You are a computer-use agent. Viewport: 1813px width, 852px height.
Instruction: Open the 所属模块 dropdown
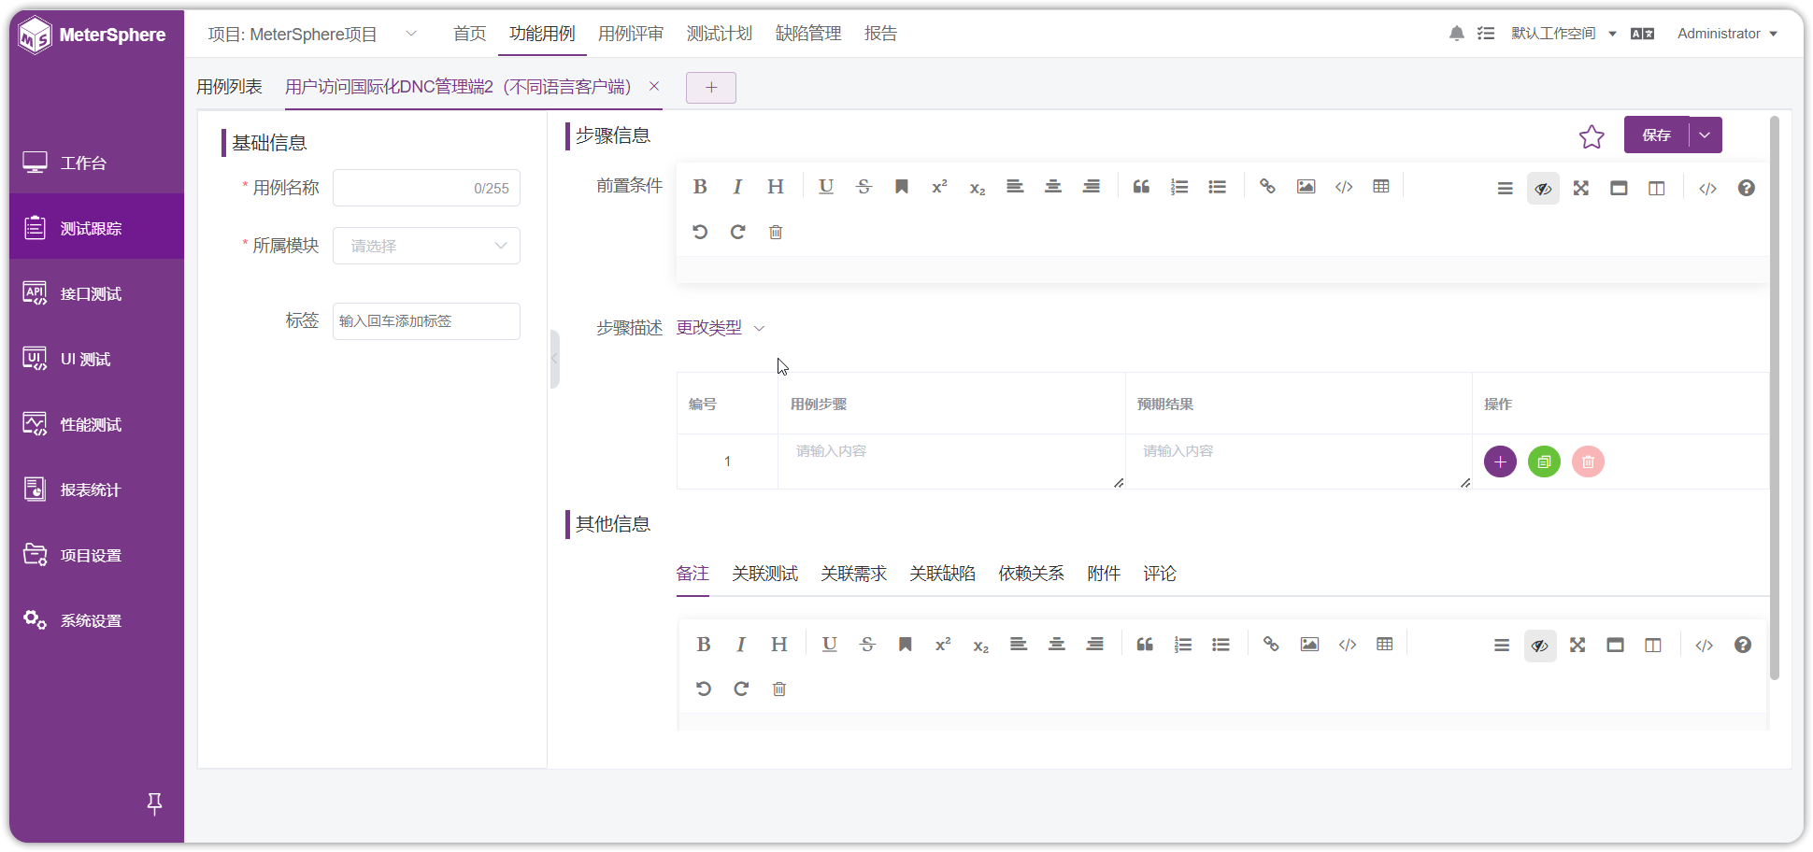pos(426,246)
